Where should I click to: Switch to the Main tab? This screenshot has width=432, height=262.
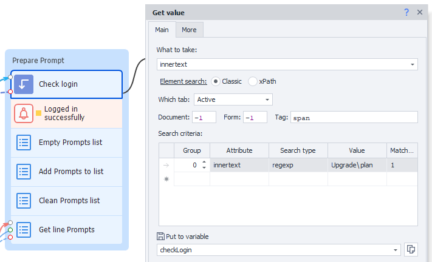point(162,30)
